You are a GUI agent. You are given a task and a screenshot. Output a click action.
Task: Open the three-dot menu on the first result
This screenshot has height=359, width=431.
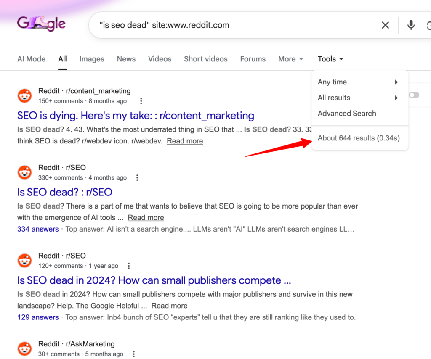point(141,101)
